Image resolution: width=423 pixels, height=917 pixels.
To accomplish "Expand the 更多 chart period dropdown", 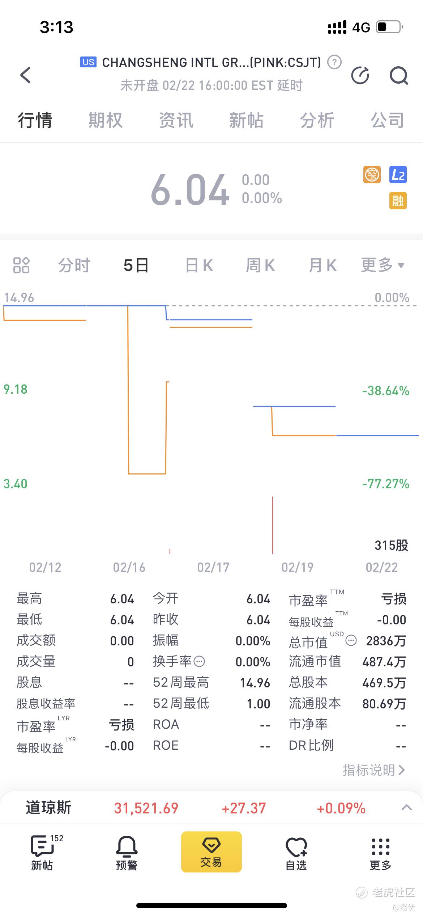I will (383, 265).
